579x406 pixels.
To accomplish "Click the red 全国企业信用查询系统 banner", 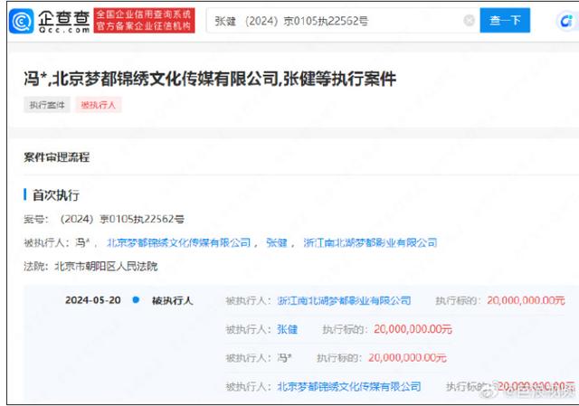I will tap(144, 20).
